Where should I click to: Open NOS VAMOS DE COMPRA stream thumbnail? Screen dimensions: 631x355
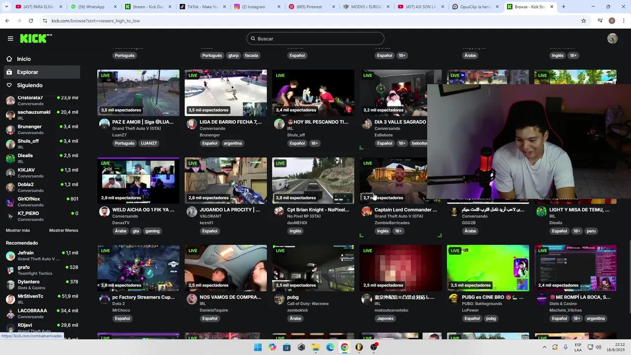[226, 268]
